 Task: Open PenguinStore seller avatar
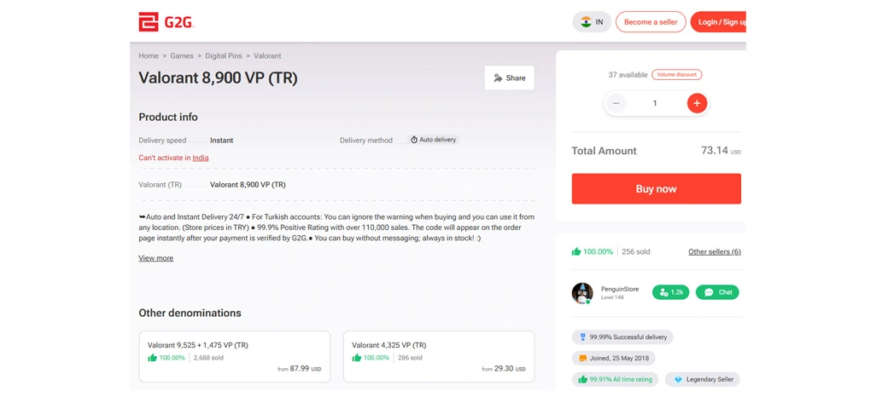(582, 293)
